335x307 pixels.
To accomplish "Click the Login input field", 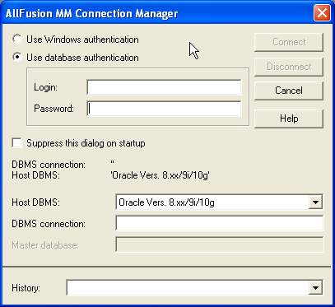I will [164, 87].
